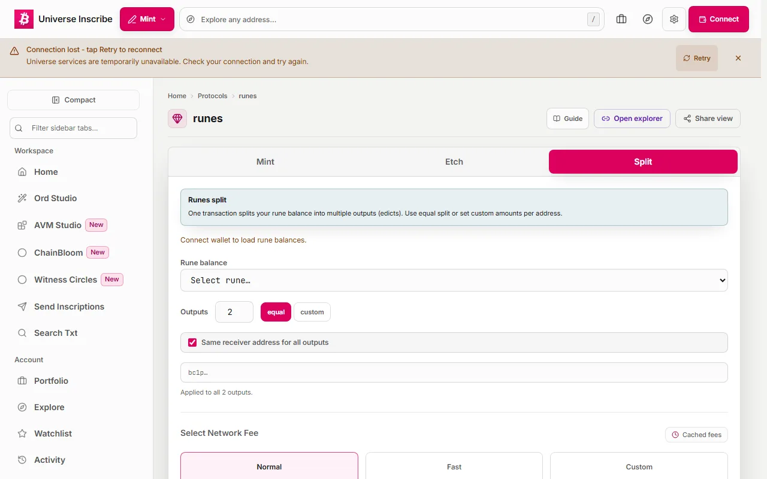Click the Outputs number field
767x479 pixels.
[x=234, y=312]
